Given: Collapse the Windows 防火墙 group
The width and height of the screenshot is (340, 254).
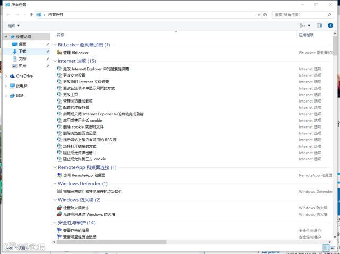Looking at the screenshot, I should [55, 200].
